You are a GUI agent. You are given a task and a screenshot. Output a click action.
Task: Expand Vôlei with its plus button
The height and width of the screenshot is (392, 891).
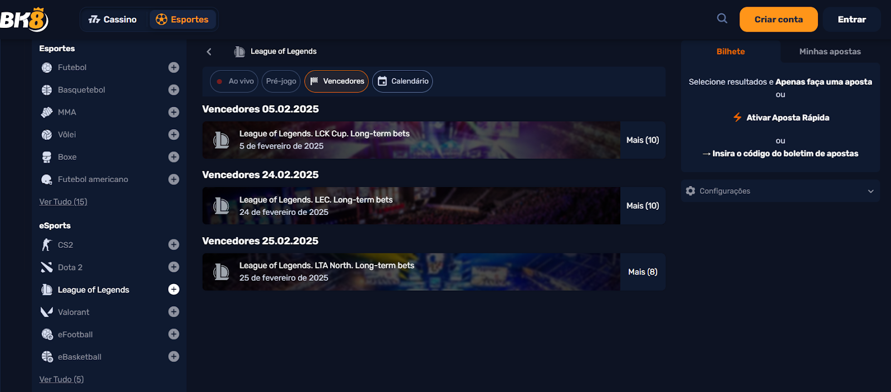coord(174,134)
